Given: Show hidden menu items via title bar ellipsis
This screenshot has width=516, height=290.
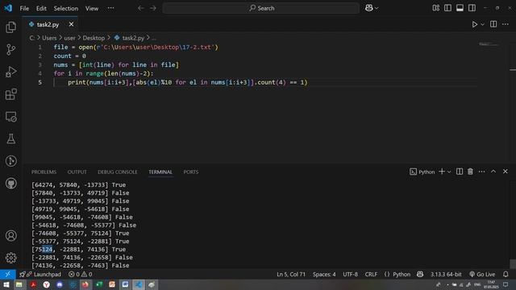Looking at the screenshot, I should pos(111,8).
